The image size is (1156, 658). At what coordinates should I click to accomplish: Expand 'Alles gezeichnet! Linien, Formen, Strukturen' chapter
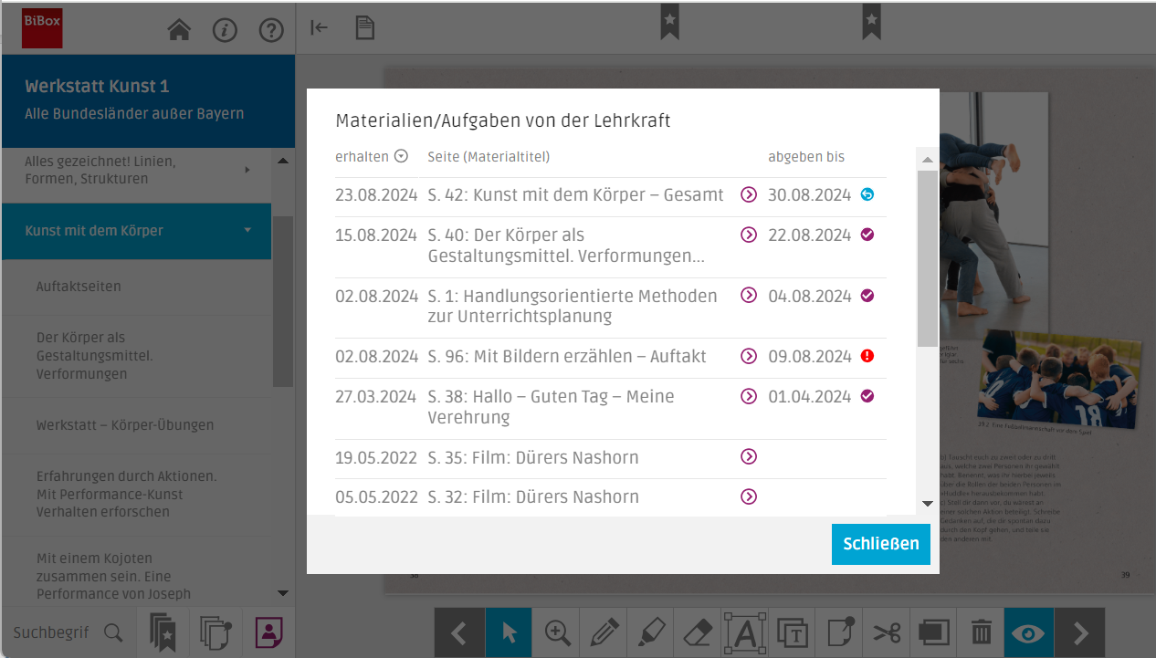tap(247, 170)
